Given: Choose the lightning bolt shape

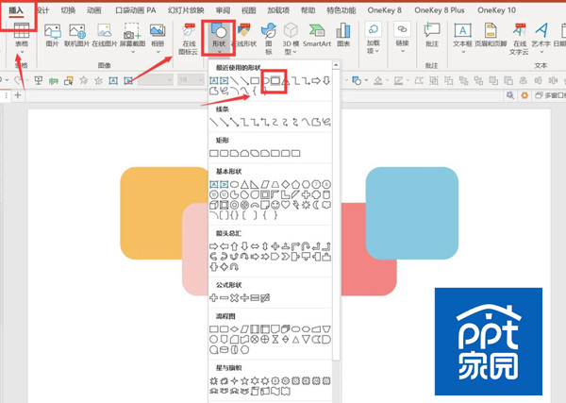Looking at the screenshot, I should pos(295,205).
